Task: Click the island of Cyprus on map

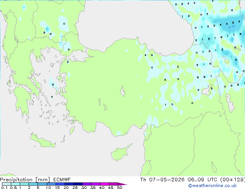Action: point(119,153)
